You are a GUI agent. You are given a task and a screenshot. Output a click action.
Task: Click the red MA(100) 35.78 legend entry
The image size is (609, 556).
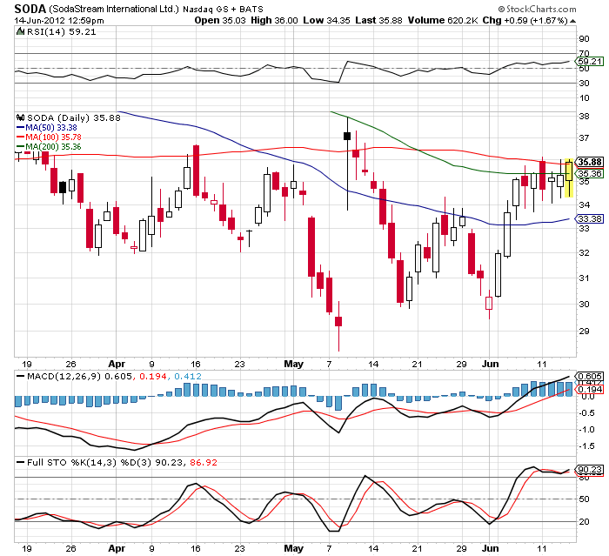49,137
